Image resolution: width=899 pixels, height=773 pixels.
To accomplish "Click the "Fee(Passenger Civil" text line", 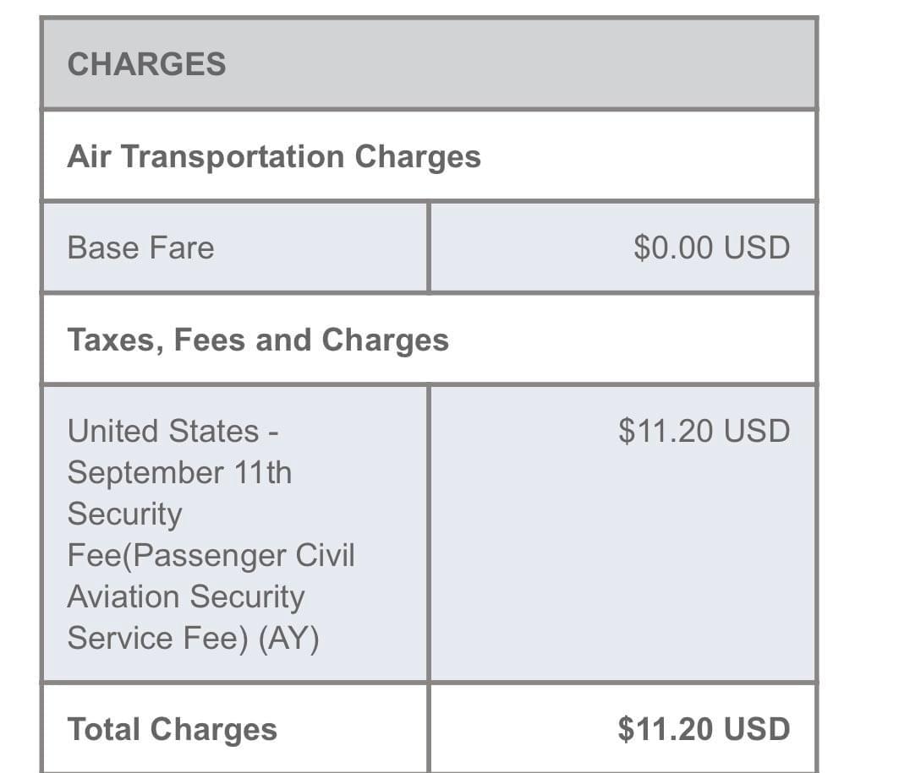I will coord(211,555).
